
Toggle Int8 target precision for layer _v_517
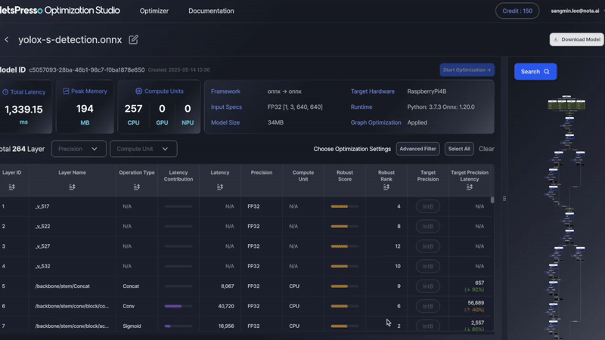tap(427, 206)
